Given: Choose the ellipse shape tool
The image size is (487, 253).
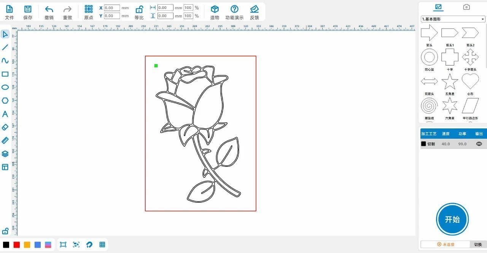Looking at the screenshot, I should [x=5, y=87].
